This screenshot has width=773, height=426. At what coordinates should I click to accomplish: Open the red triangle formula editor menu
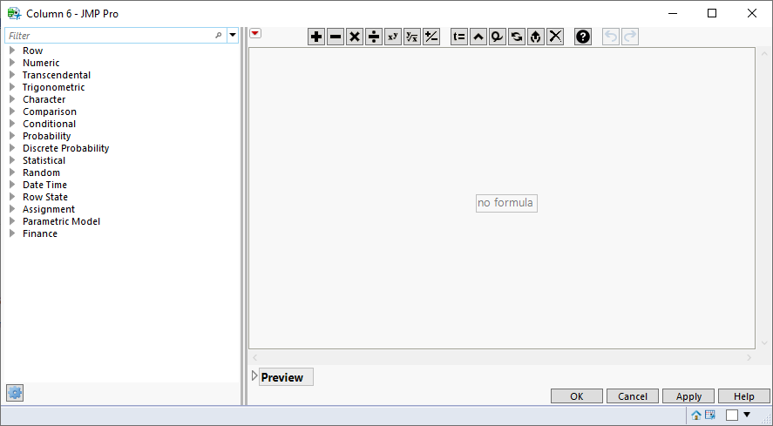point(255,33)
